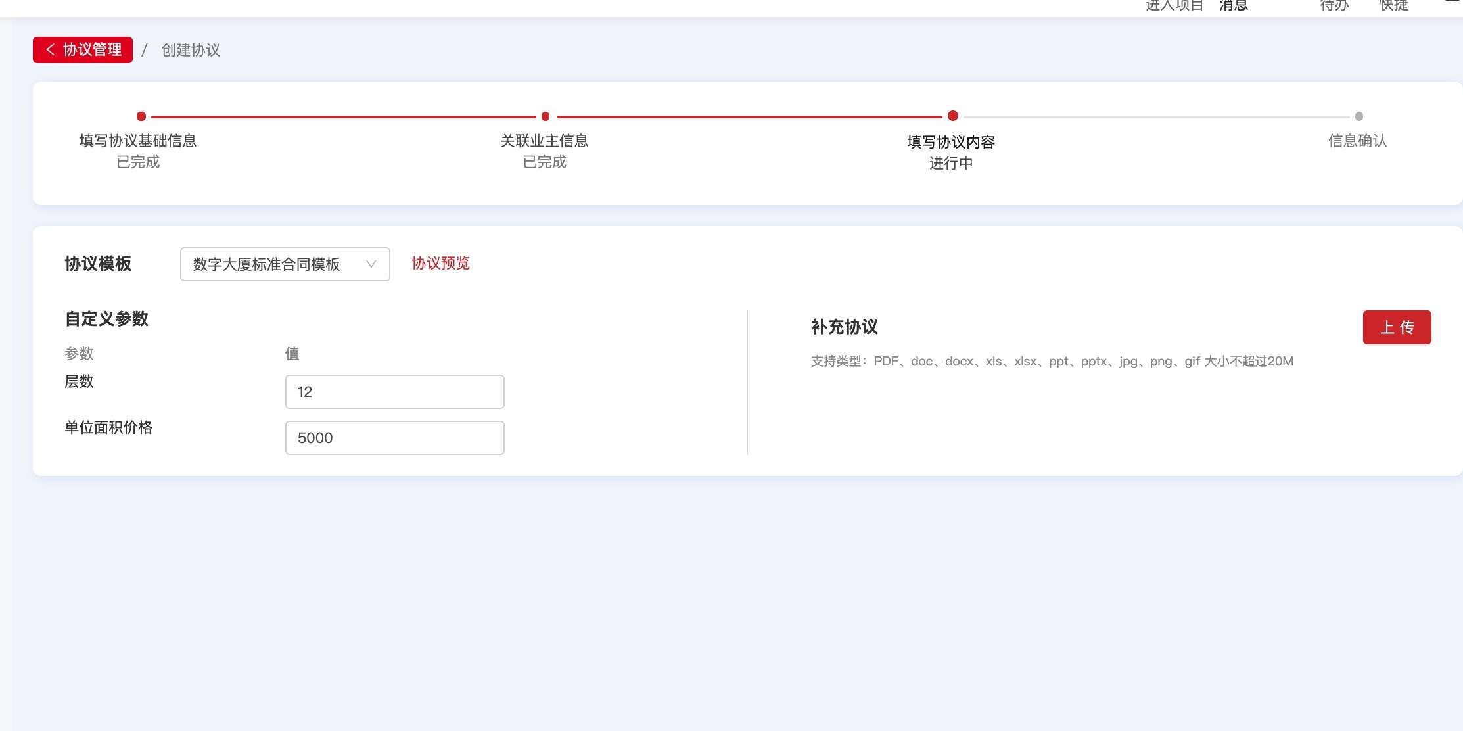
Task: Click the second step dot, 关联业主信息
Action: click(x=545, y=116)
